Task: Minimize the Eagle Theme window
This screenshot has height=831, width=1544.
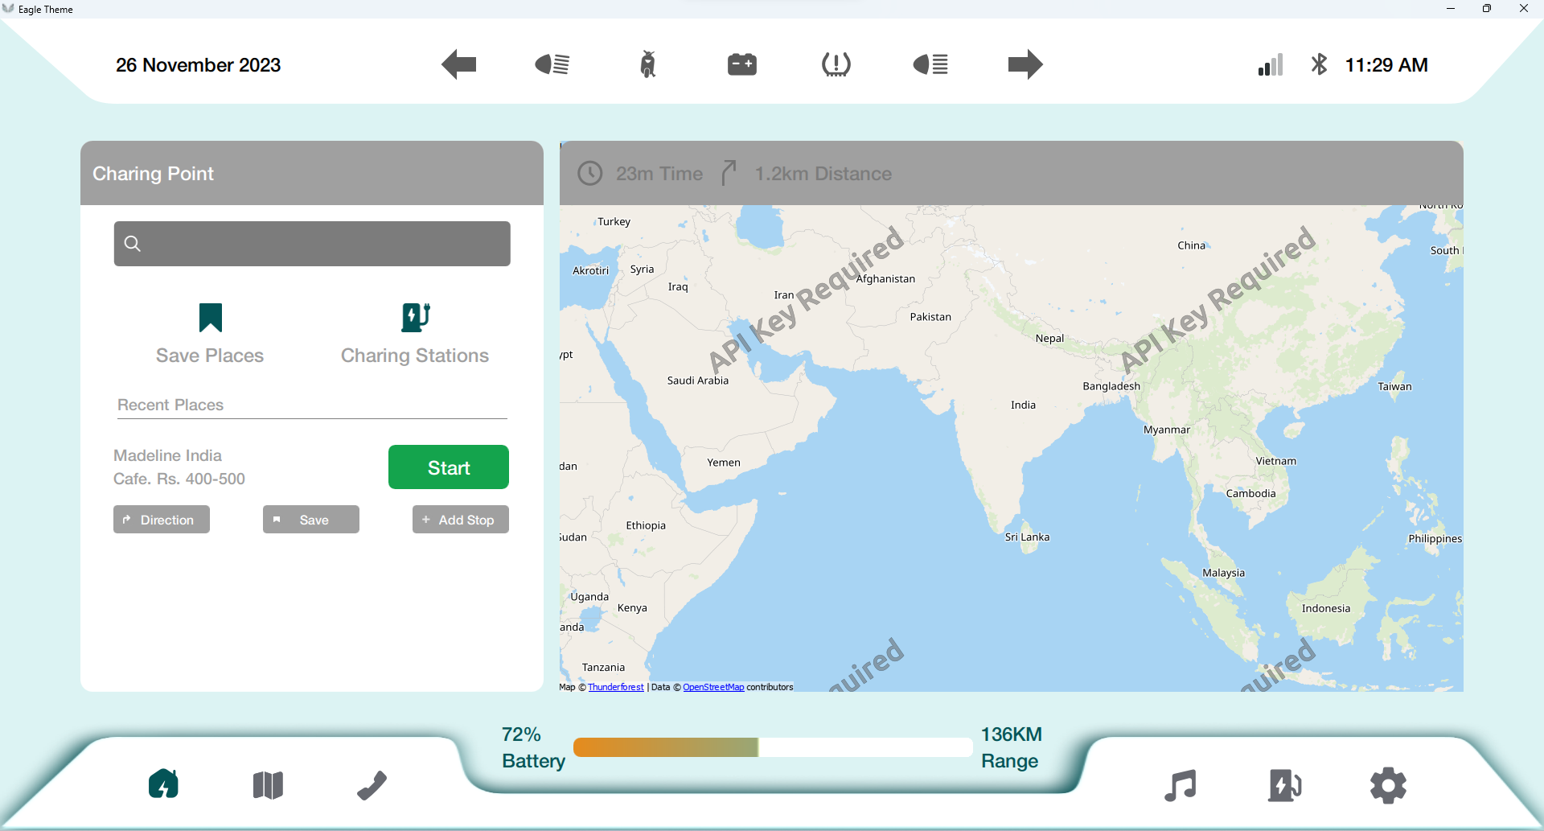Action: [x=1450, y=9]
